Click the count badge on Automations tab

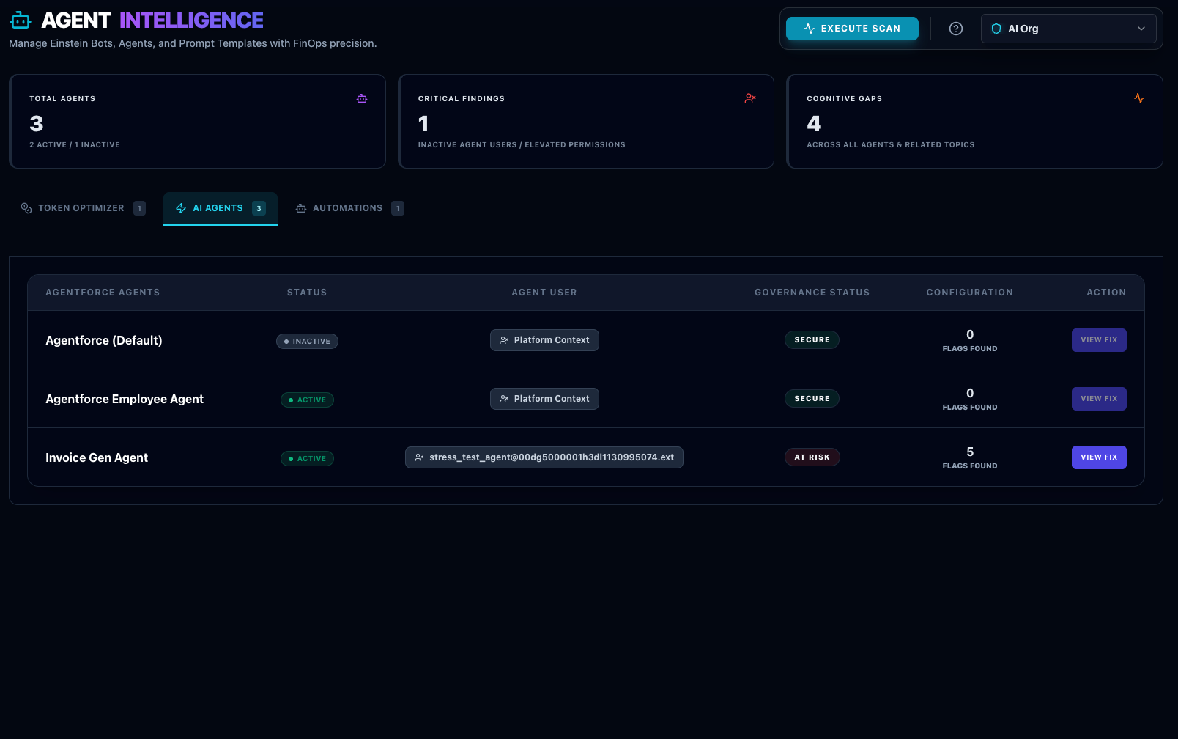pyautogui.click(x=398, y=208)
